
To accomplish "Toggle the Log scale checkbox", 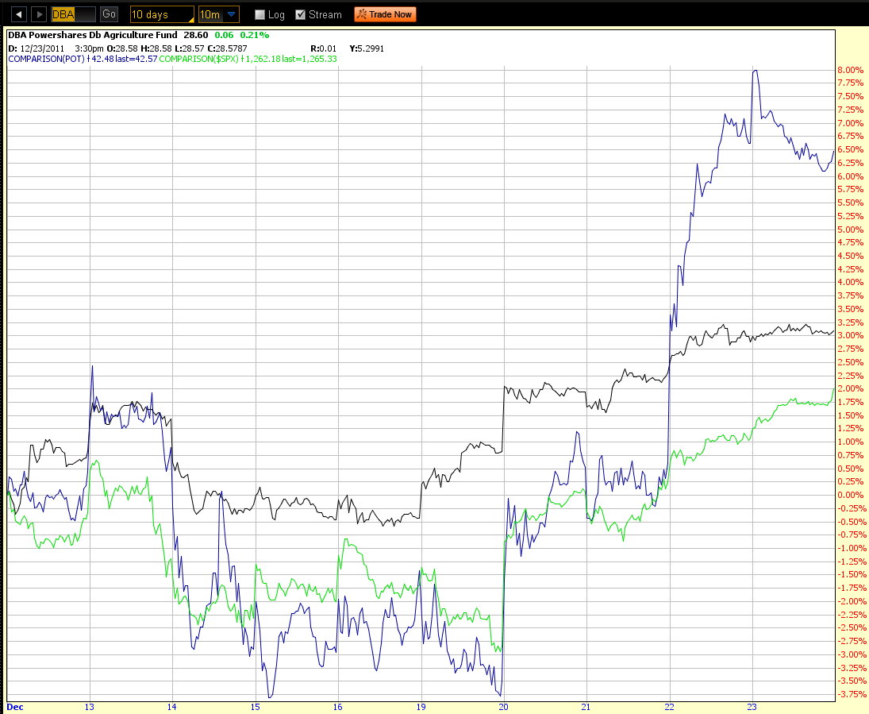I will (x=260, y=14).
